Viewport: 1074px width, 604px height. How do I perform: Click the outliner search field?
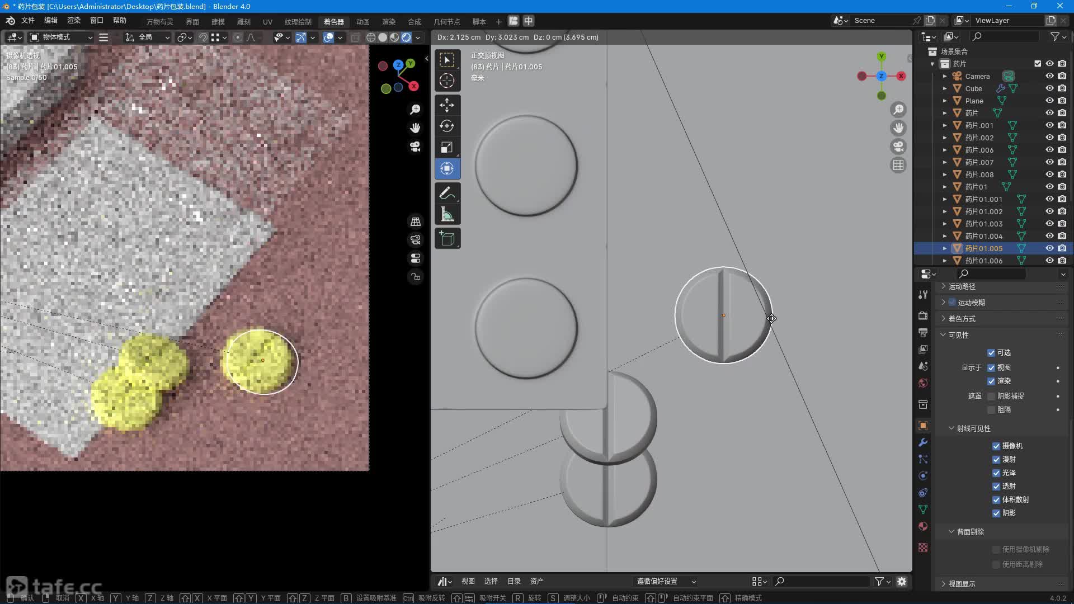point(1004,36)
